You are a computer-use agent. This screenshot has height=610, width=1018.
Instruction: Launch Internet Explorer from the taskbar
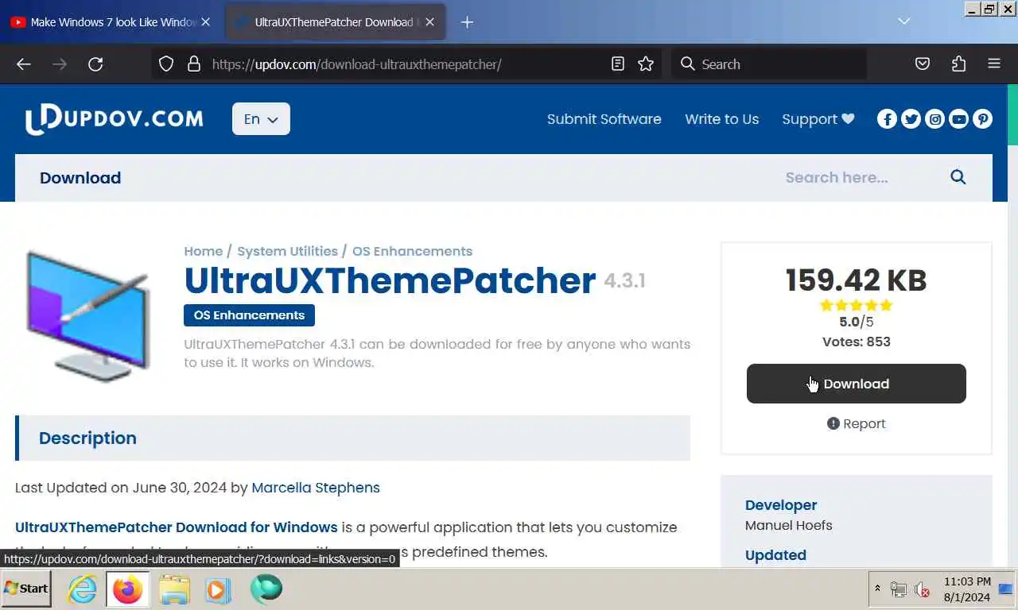(82, 589)
